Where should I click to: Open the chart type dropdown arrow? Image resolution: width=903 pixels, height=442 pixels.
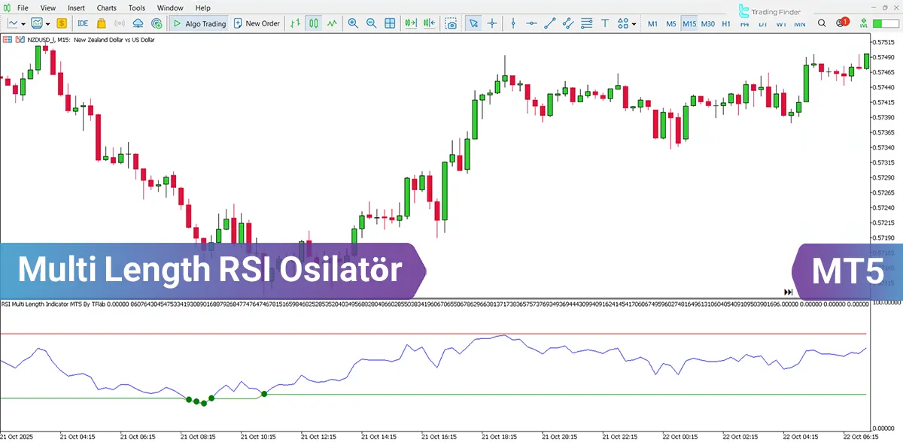pos(23,23)
